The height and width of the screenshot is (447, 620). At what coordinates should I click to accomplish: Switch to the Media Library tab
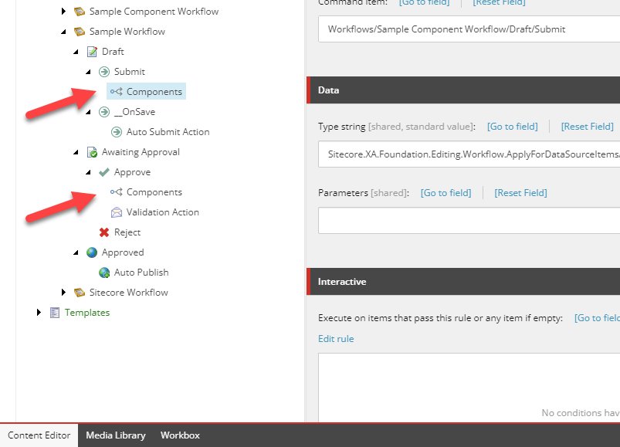point(115,435)
